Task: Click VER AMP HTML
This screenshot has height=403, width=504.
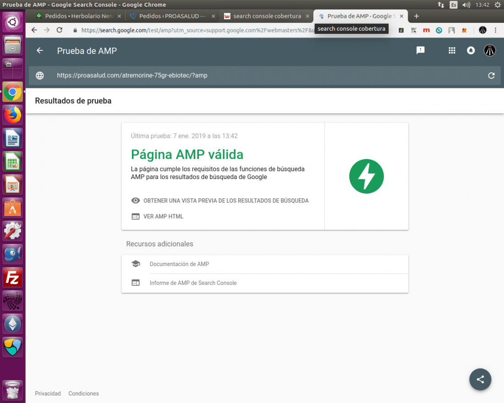Action: coord(163,217)
